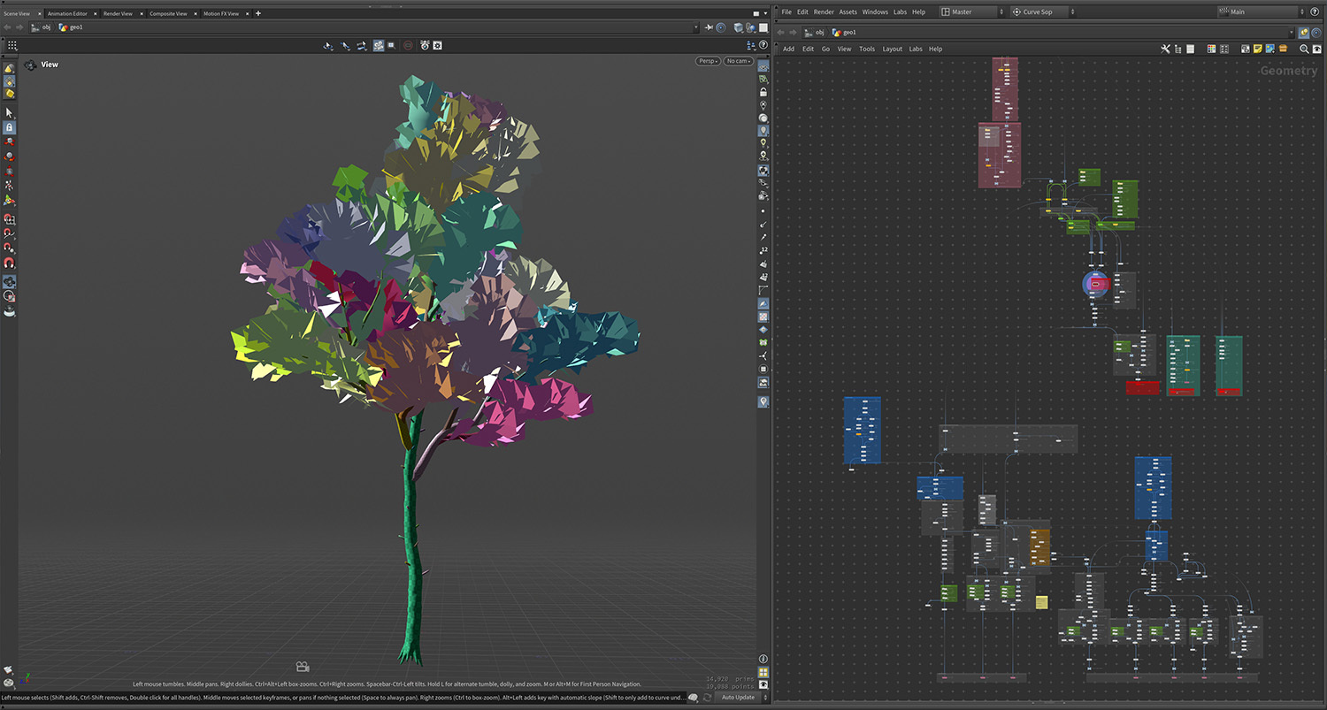Switch to the Render View tab

pos(118,13)
